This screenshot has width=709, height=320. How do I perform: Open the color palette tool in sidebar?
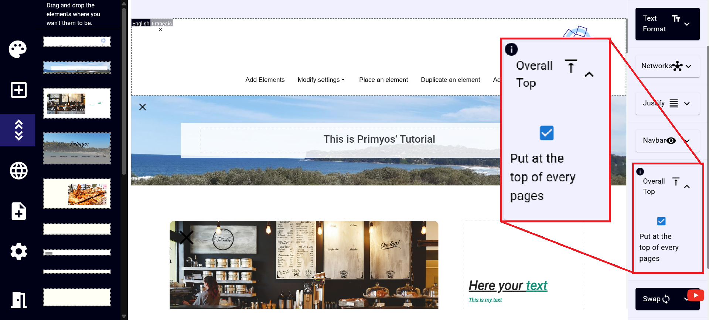click(18, 49)
